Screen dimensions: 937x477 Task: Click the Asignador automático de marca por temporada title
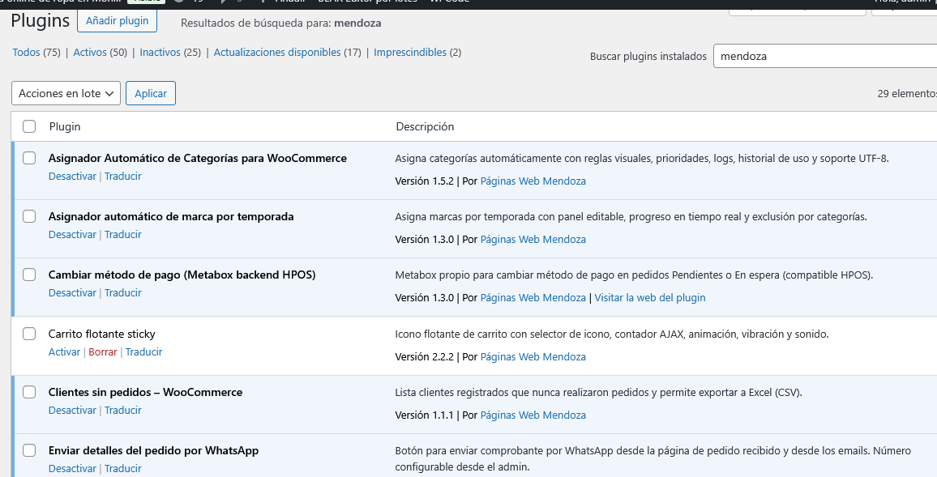click(171, 217)
